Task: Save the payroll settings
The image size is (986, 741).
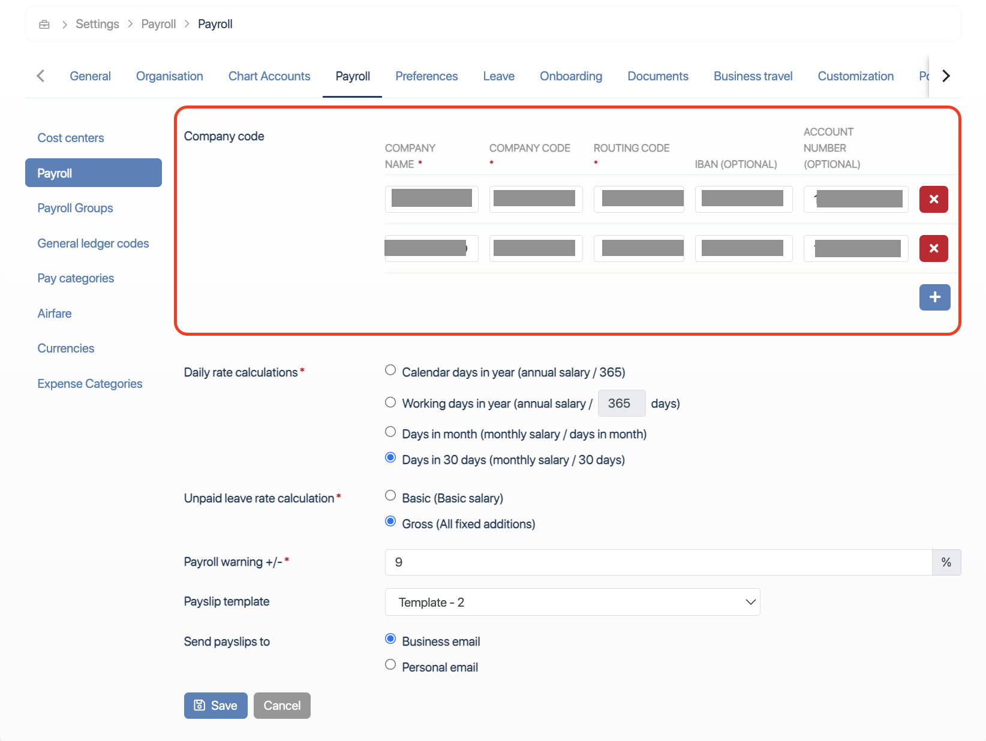Action: click(215, 706)
